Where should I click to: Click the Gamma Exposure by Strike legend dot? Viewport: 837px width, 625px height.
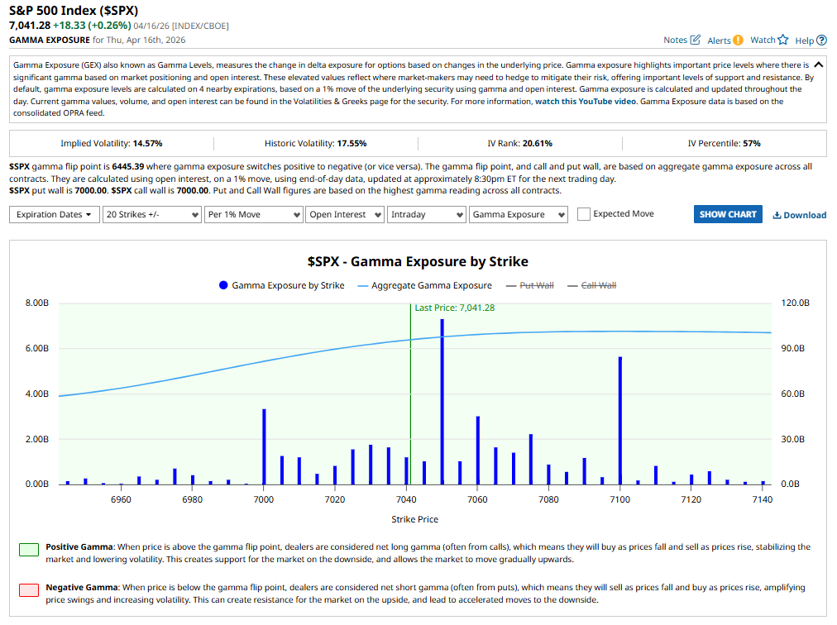[222, 286]
